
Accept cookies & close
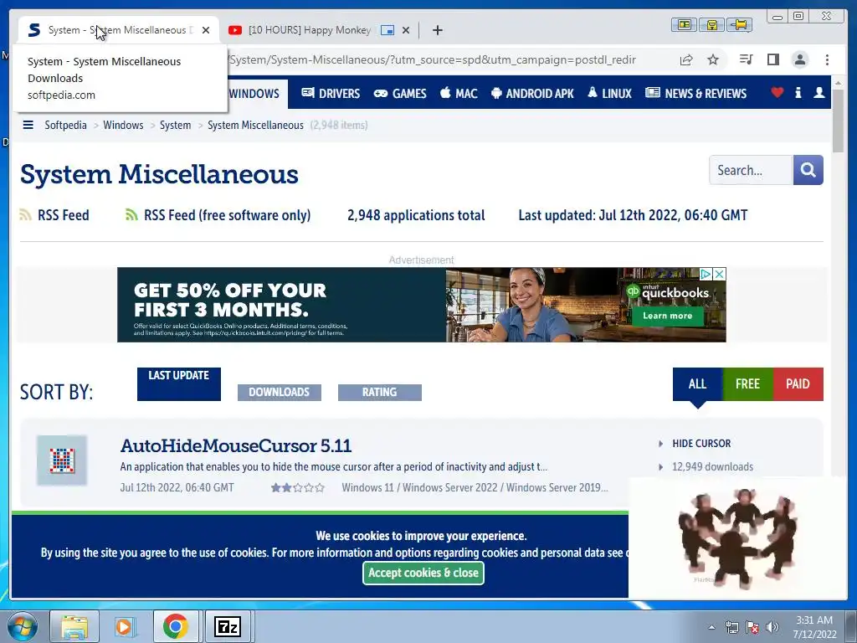point(423,573)
